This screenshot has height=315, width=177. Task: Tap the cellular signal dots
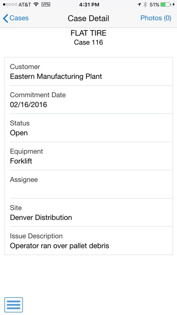click(10, 5)
